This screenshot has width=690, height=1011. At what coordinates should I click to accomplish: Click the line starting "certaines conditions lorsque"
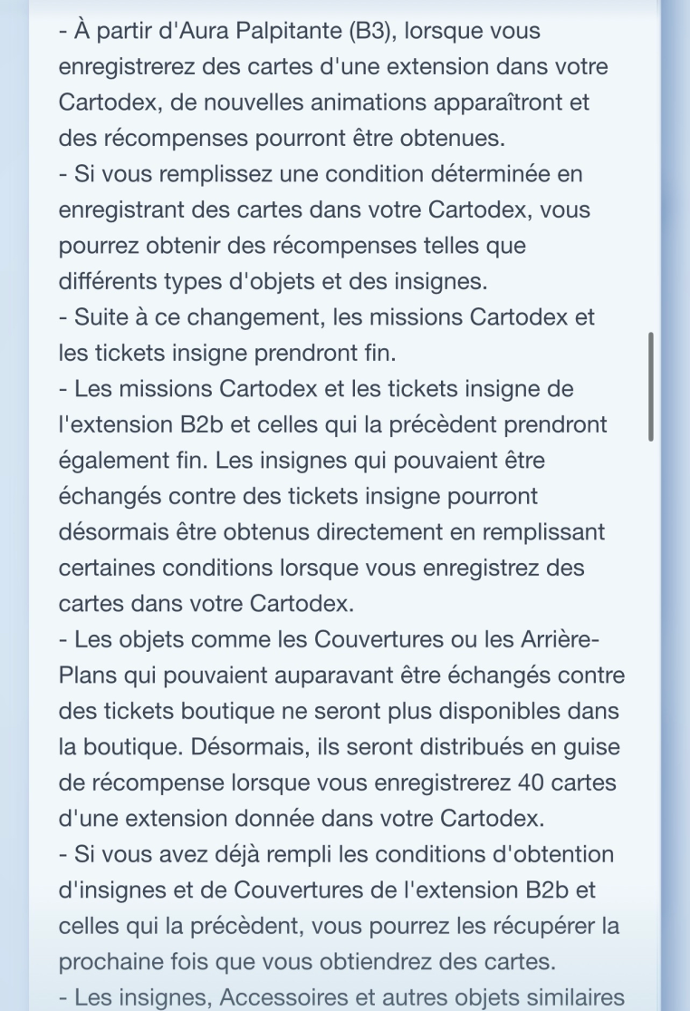[321, 567]
